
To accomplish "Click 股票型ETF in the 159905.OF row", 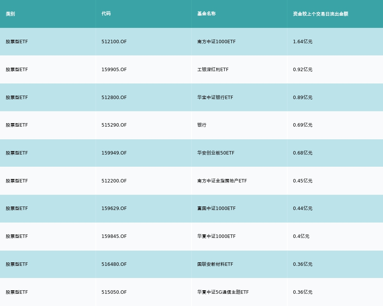I will (17, 70).
